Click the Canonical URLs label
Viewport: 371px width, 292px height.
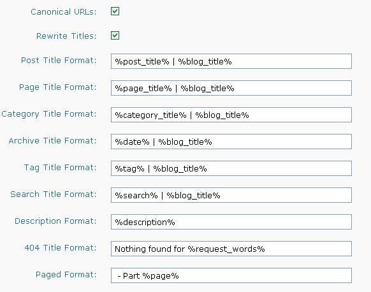click(64, 12)
